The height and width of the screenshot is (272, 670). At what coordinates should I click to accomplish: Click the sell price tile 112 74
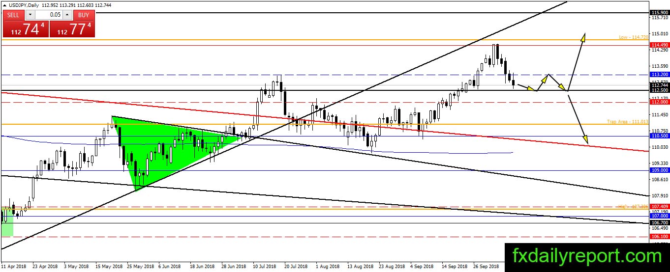tap(25, 28)
